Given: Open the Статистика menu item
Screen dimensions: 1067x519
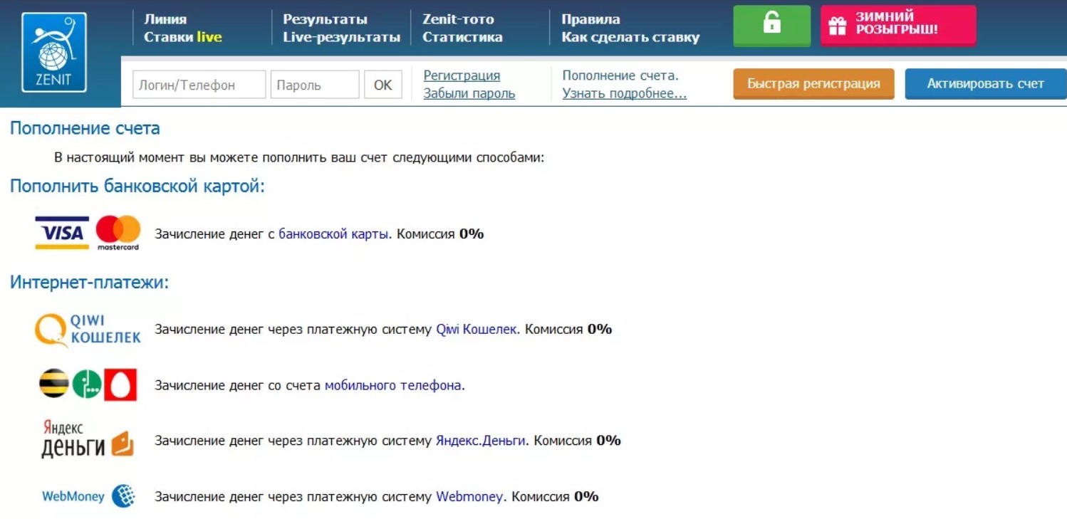Looking at the screenshot, I should point(462,37).
